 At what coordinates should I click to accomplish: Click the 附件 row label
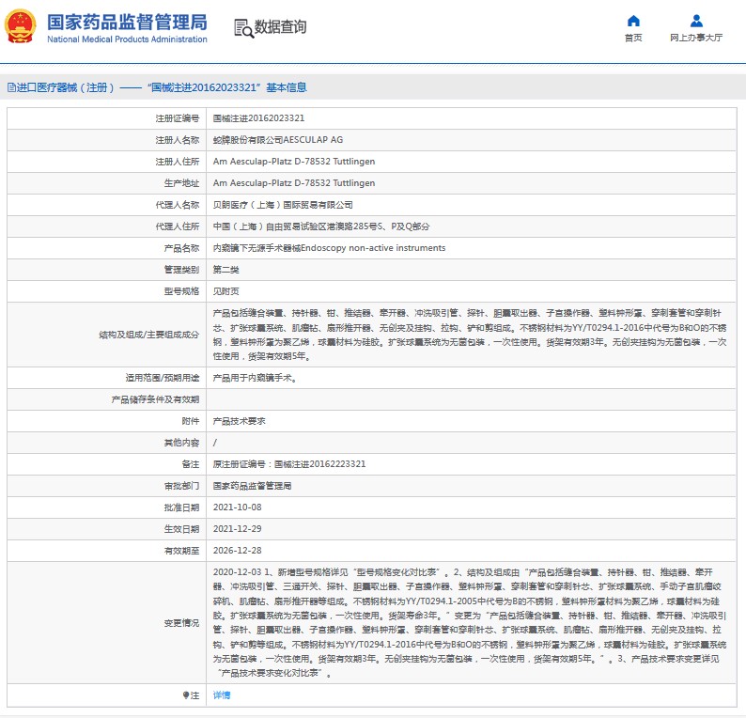[x=191, y=421]
